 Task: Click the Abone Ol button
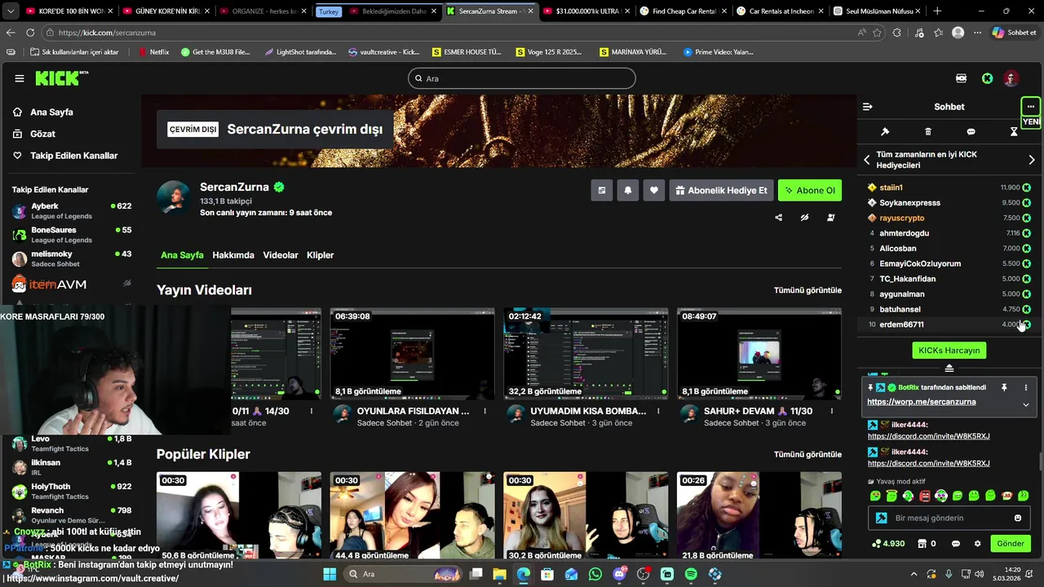(810, 190)
